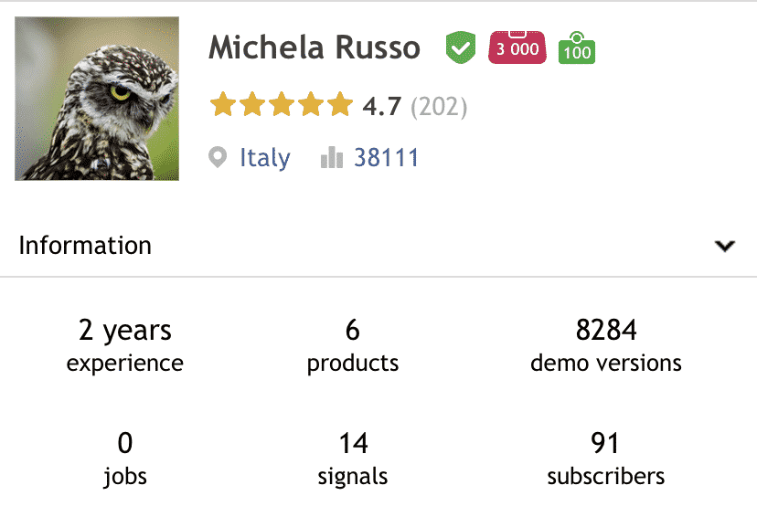Screen dimensions: 757x517
Task: Open the 38111 rating link
Action: pos(386,157)
